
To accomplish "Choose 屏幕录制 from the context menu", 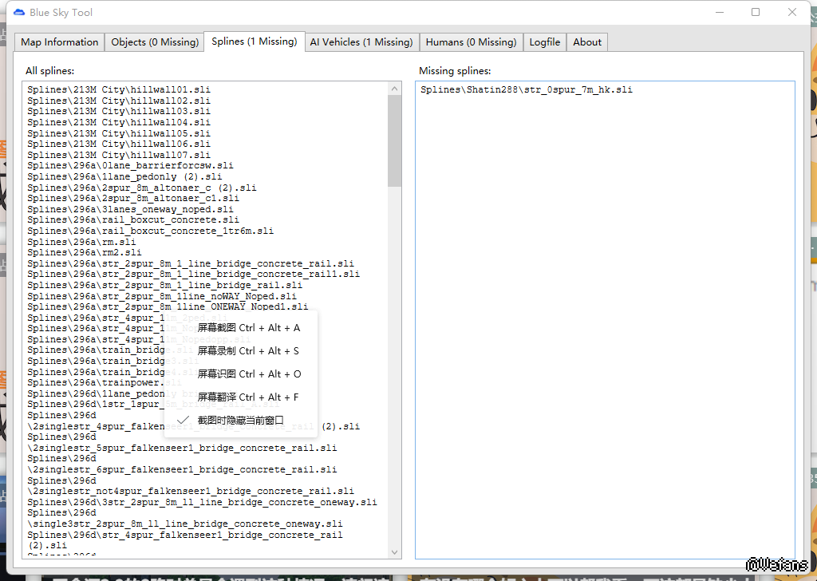I will [248, 350].
